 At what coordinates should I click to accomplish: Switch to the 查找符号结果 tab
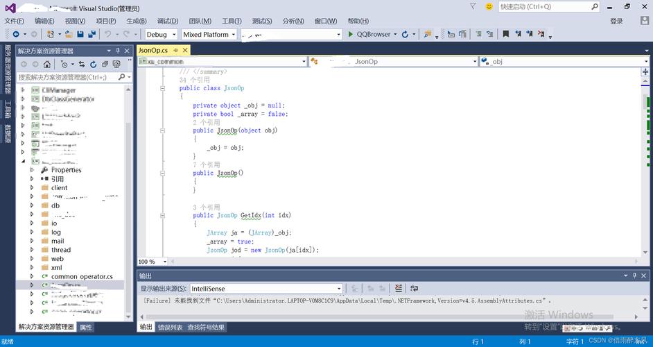[x=206, y=328]
